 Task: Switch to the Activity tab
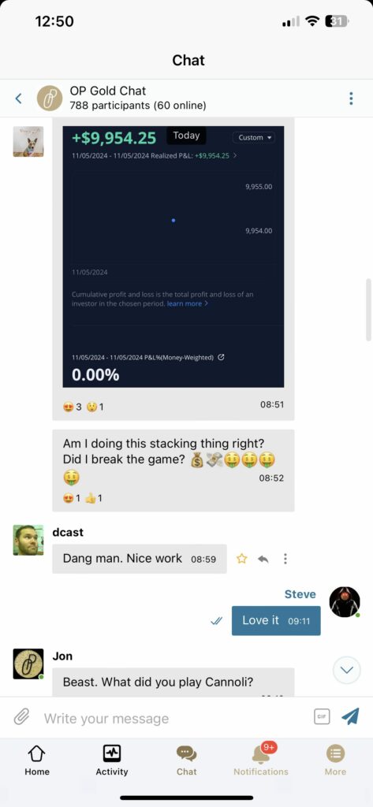(112, 761)
